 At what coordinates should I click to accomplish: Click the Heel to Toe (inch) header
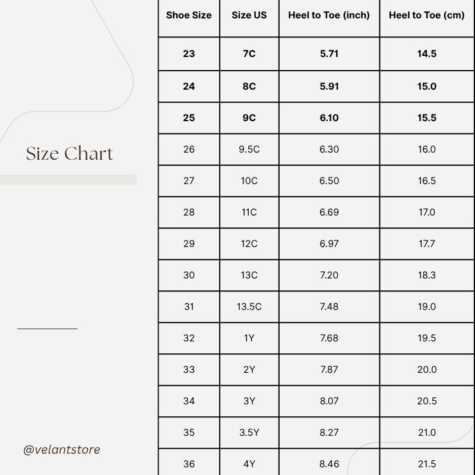(x=329, y=15)
